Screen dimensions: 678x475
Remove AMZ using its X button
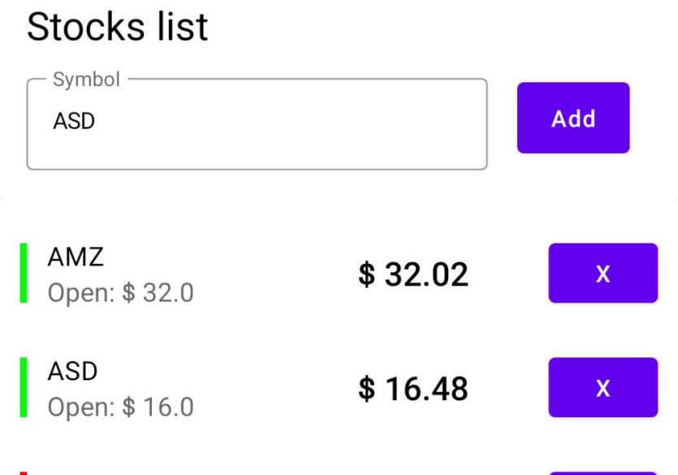coord(602,274)
